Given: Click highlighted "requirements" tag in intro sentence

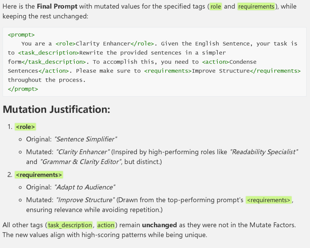Looking at the screenshot, I should pos(256,6).
